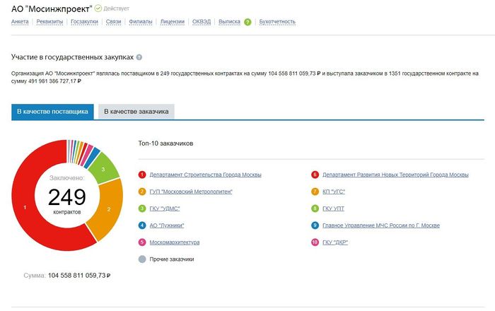Click the Топ-10 заказчиков heading

coord(165,143)
